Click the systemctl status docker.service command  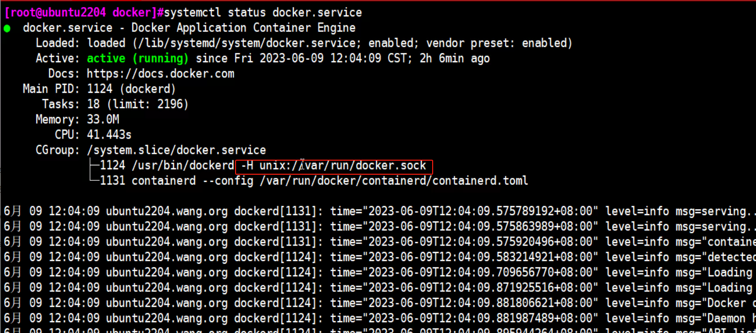pyautogui.click(x=263, y=13)
